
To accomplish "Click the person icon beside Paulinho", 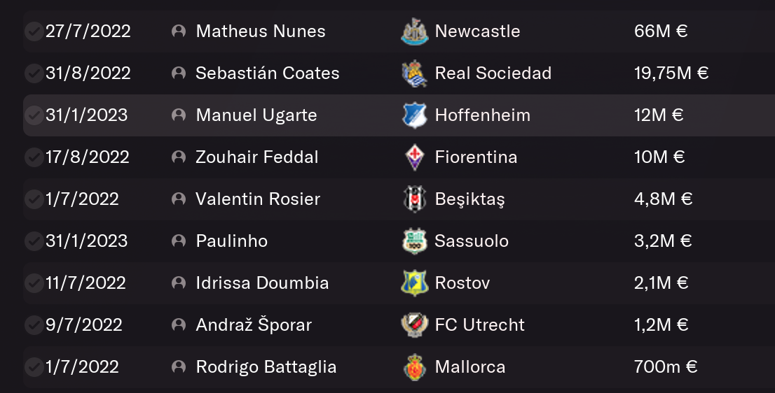I will coord(179,241).
